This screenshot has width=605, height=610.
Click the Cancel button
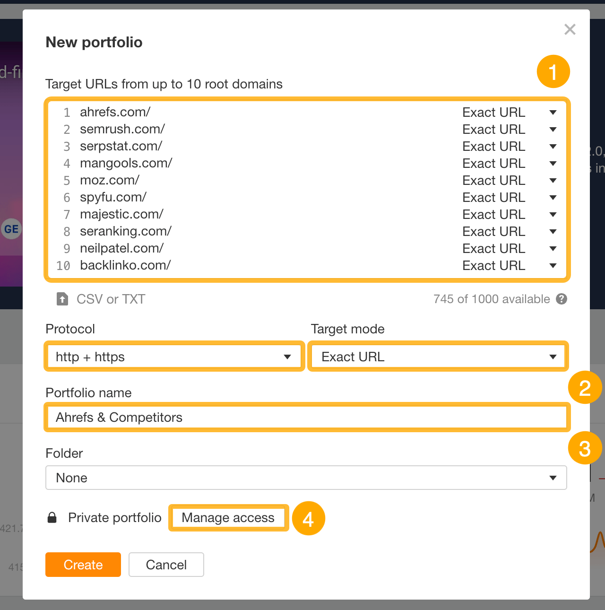pyautogui.click(x=166, y=565)
